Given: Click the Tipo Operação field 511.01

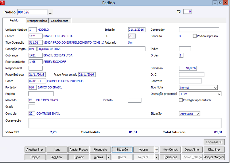Looking at the screenshot, I should tap(35, 42).
